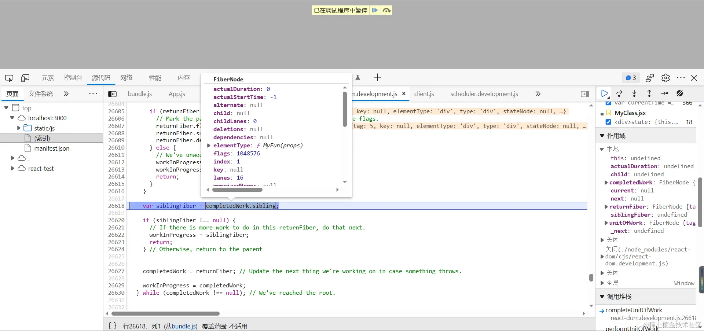
Task: Toggle the <div>state breakpoint checkbox
Action: [x=608, y=122]
